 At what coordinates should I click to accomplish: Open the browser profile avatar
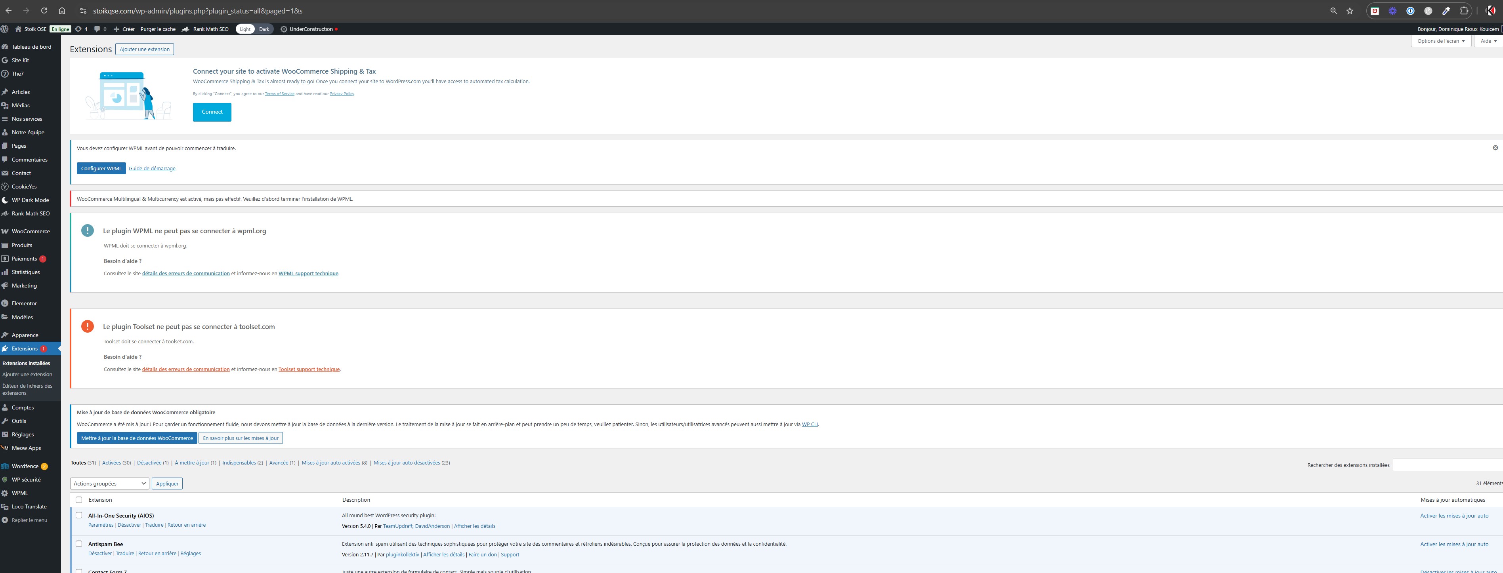[1490, 10]
